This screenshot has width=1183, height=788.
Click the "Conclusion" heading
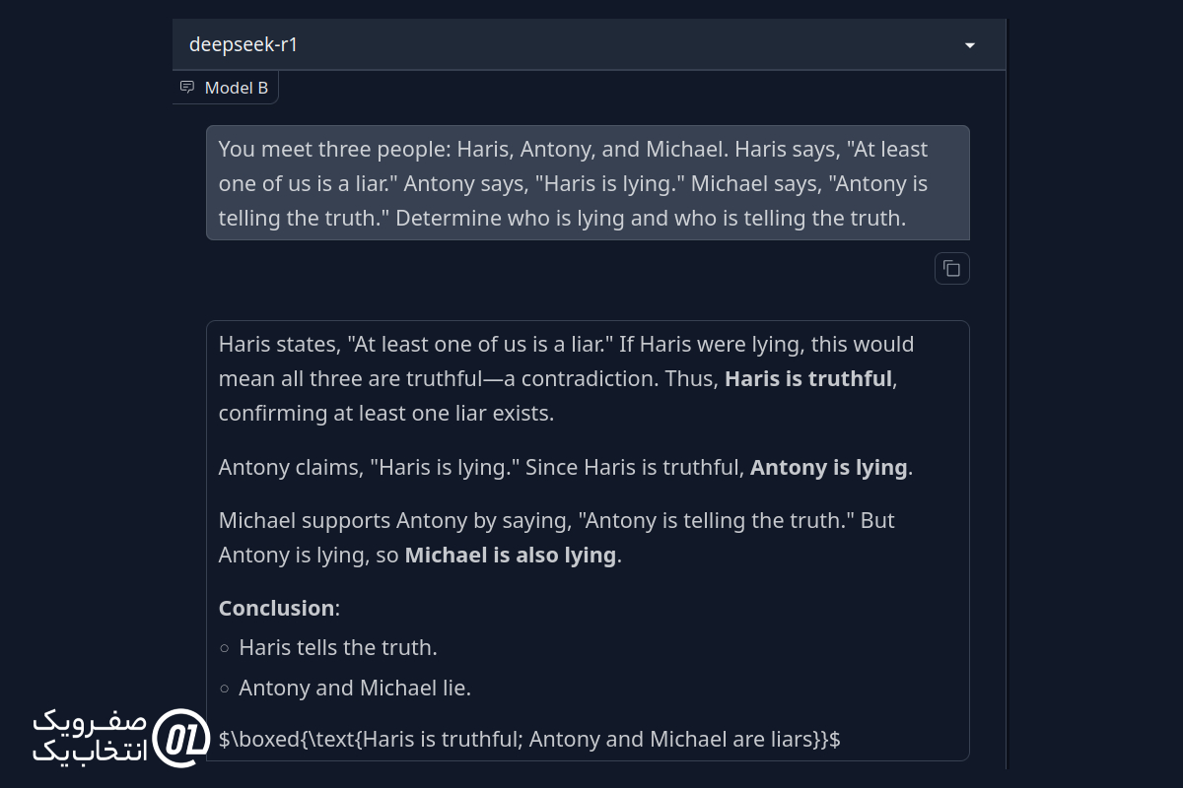[x=277, y=608]
